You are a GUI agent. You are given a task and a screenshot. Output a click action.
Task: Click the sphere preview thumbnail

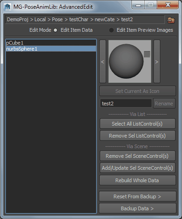pyautogui.click(x=130, y=62)
